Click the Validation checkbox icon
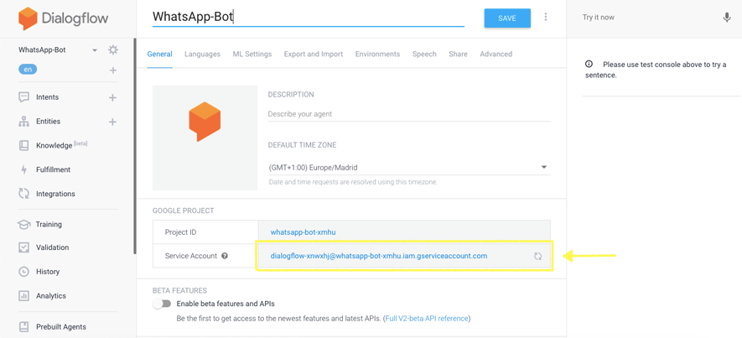 [x=23, y=247]
